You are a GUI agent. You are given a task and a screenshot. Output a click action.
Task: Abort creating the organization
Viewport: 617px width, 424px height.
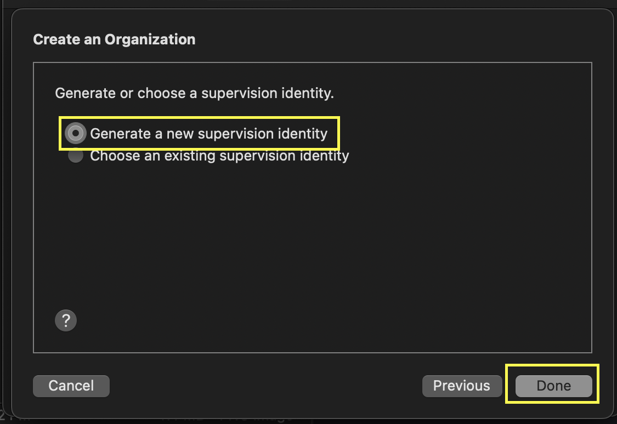pyautogui.click(x=71, y=386)
